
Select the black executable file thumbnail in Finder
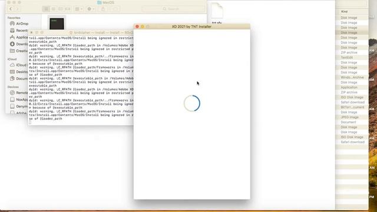(x=57, y=24)
